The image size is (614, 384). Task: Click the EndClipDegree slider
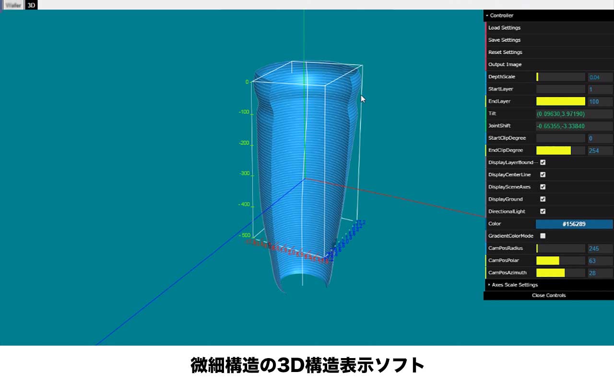click(560, 150)
